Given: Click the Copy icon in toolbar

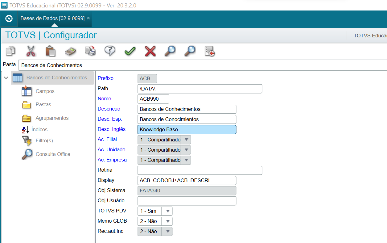Looking at the screenshot, I should [11, 51].
